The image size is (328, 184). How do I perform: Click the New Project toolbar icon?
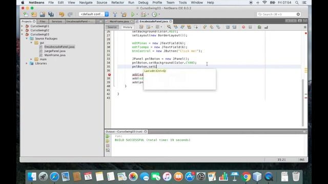tap(34, 14)
